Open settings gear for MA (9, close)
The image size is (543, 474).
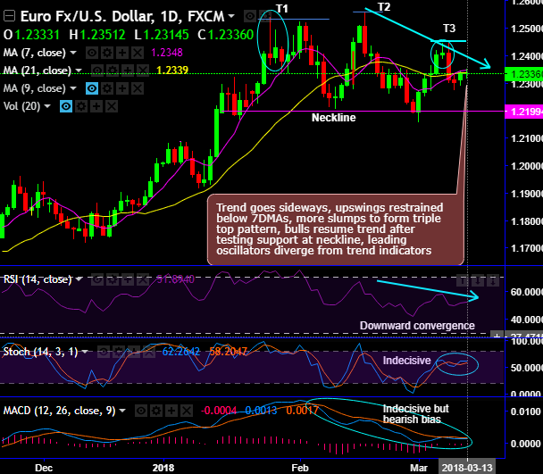(107, 88)
